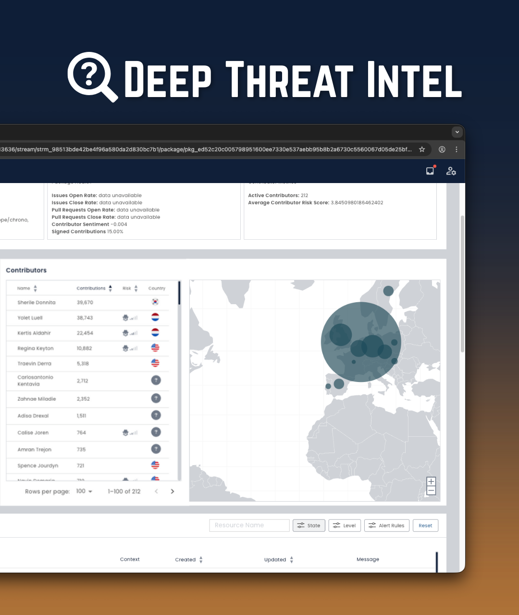Click the contributions value 39,670

[x=85, y=303]
